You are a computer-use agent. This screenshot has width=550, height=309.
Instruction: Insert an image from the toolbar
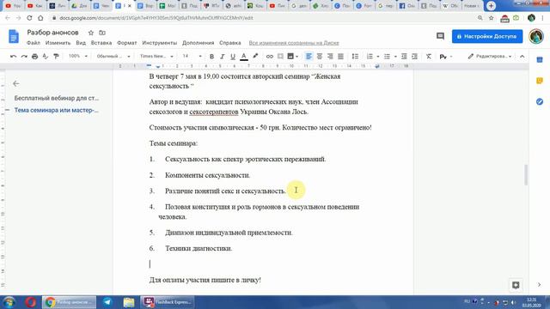[290, 57]
